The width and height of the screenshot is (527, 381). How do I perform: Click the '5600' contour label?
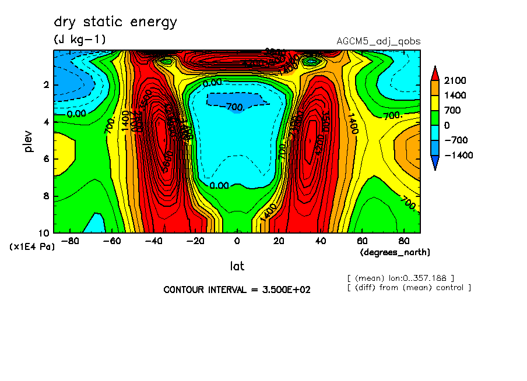click(167, 162)
